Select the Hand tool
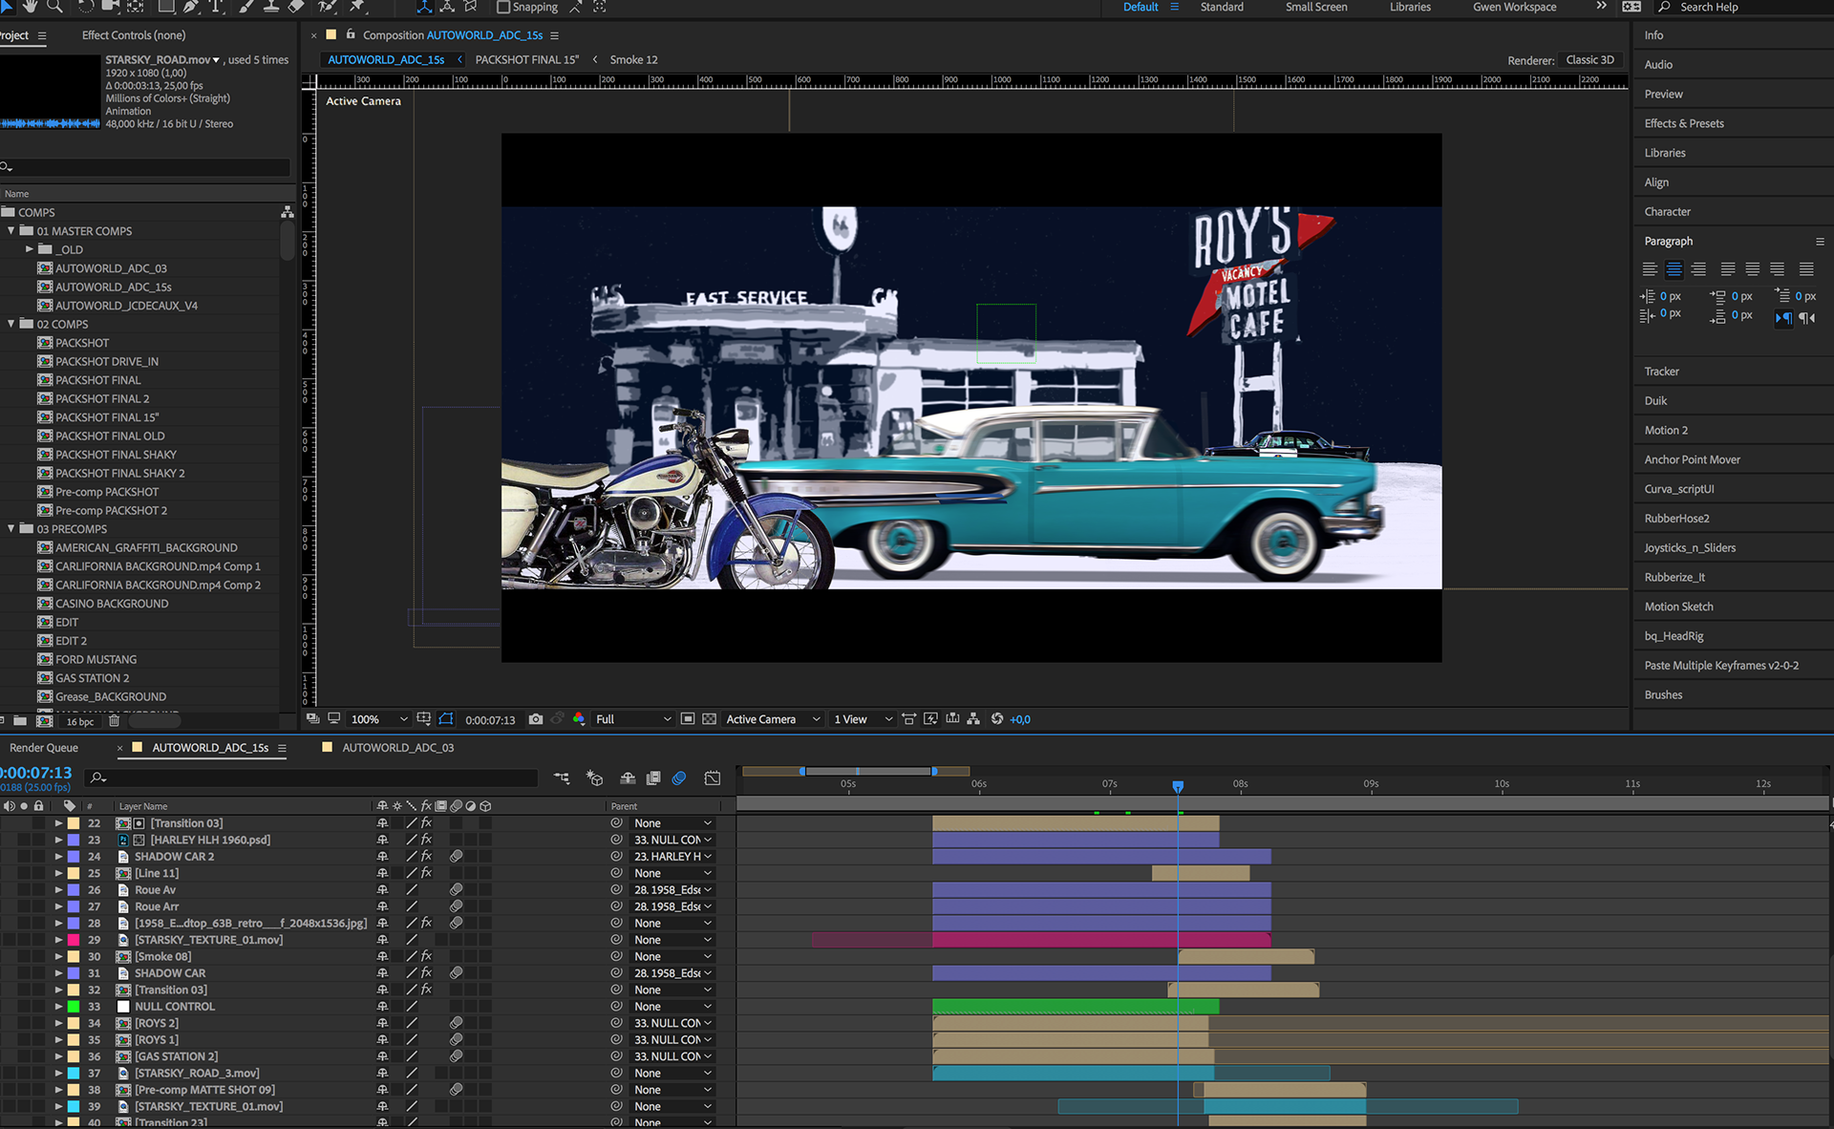This screenshot has height=1129, width=1834. point(30,7)
